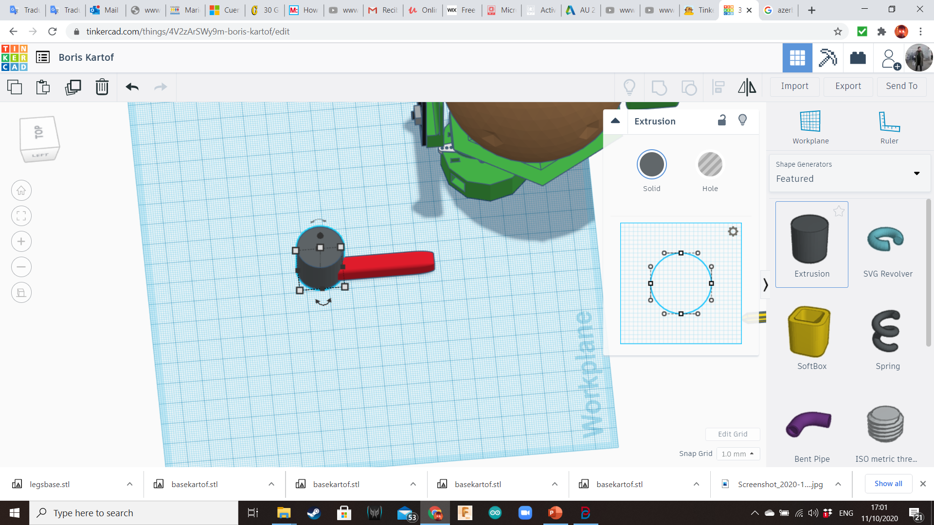934x525 pixels.
Task: Undo the last action
Action: (131, 87)
